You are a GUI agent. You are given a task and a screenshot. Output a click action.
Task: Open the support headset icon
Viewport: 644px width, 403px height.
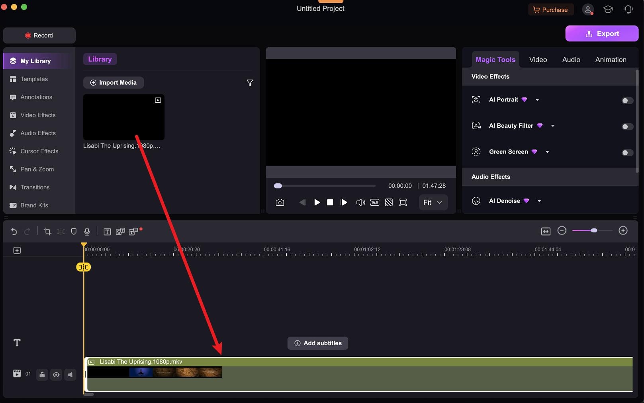(x=628, y=9)
